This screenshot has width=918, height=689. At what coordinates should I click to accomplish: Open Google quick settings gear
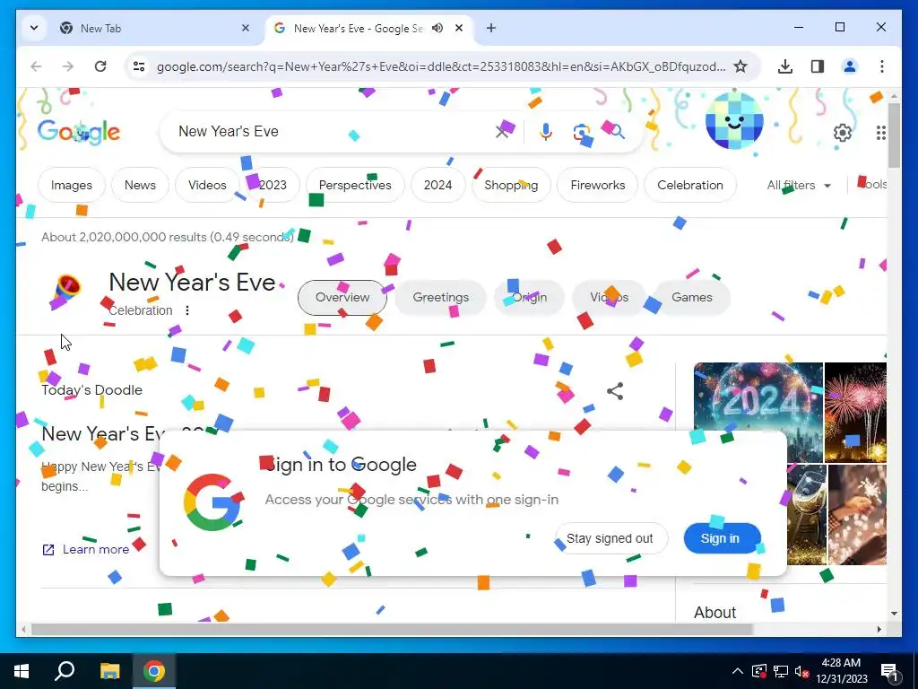pyautogui.click(x=843, y=133)
